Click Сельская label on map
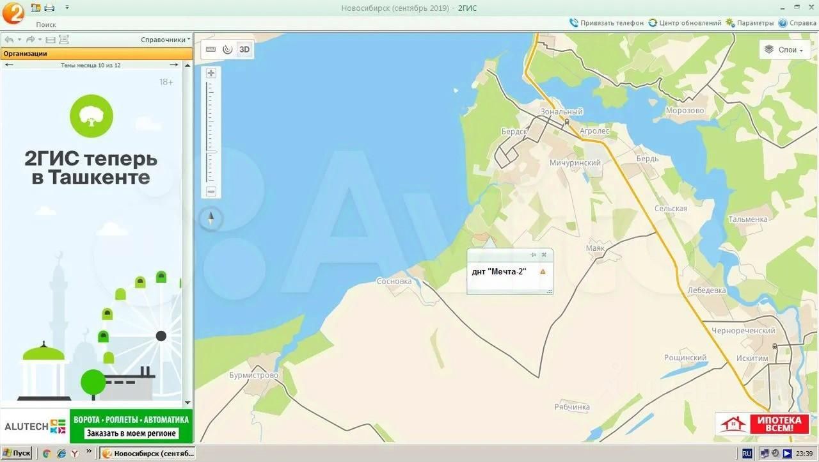Image resolution: width=819 pixels, height=462 pixels. tap(671, 209)
